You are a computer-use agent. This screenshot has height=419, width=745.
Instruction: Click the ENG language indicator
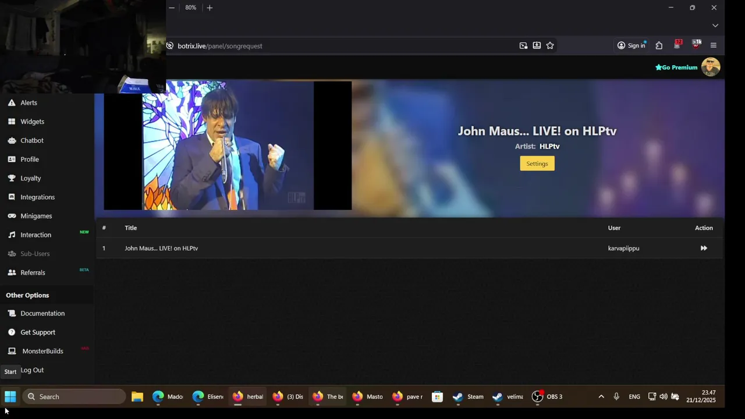[634, 396]
